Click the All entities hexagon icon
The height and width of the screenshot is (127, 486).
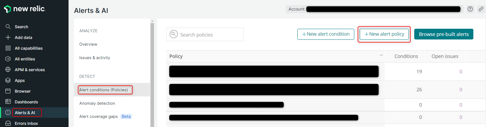tap(8, 59)
